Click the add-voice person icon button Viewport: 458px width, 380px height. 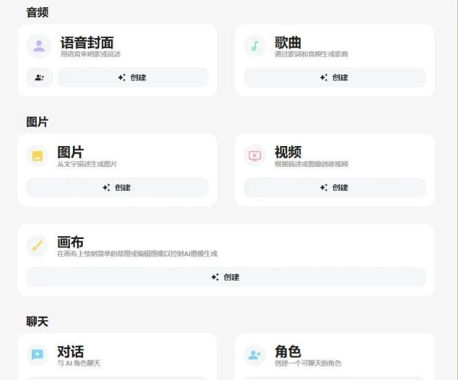[x=39, y=78]
